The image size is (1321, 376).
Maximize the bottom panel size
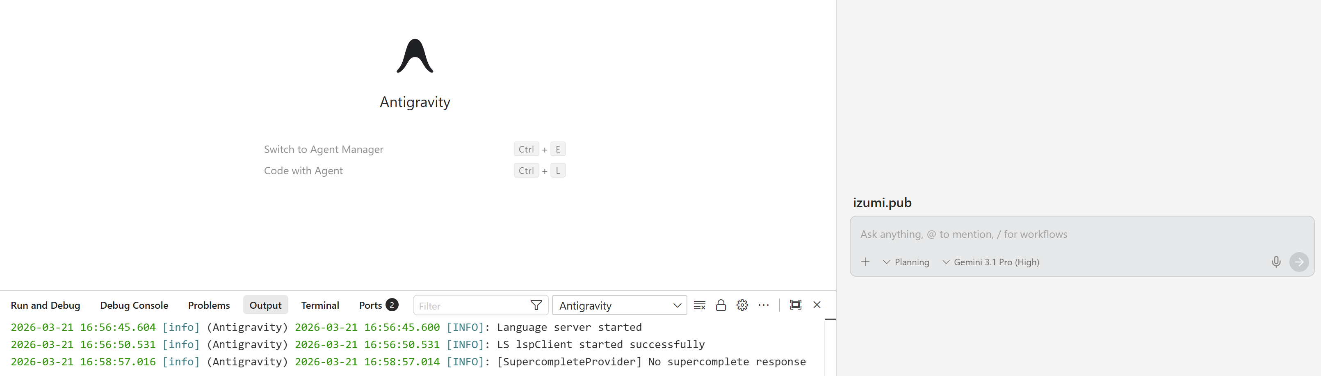coord(795,305)
